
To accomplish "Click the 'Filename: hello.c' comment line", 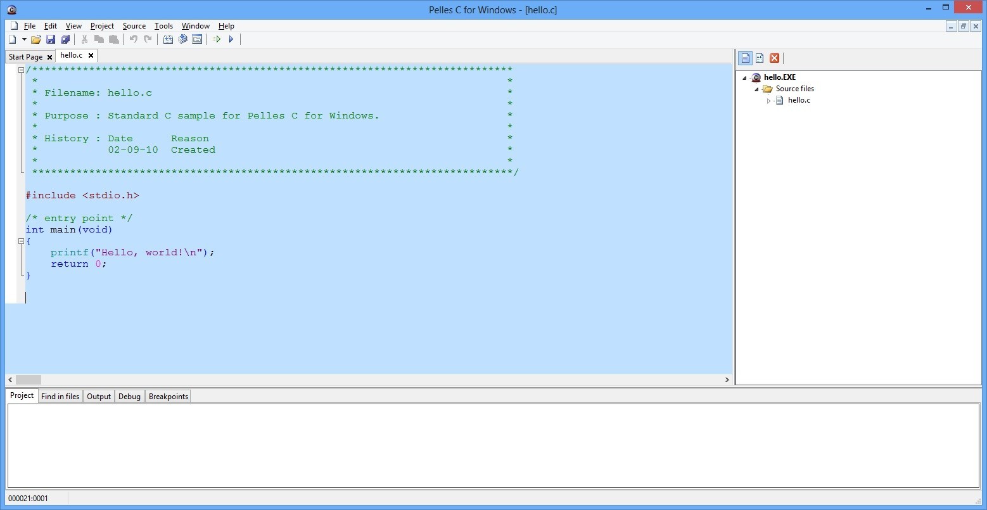I will point(98,93).
